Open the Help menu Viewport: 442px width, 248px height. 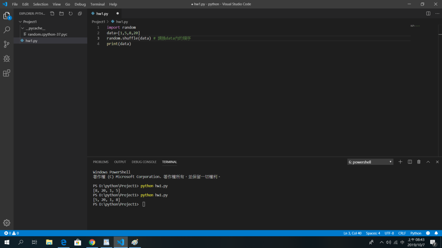pyautogui.click(x=113, y=4)
